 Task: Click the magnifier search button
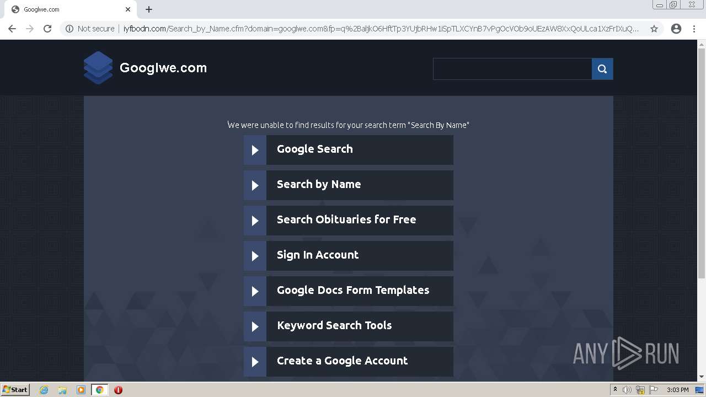[602, 69]
